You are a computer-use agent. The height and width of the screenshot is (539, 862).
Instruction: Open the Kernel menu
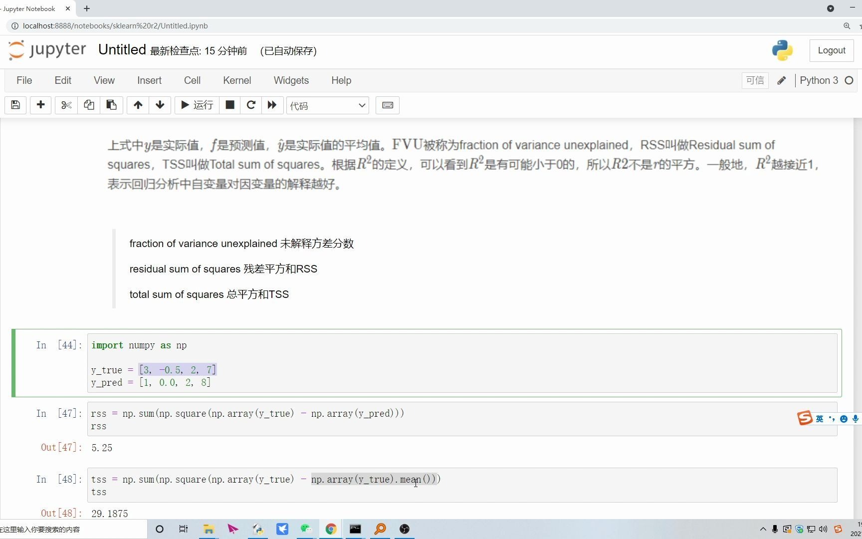[236, 80]
